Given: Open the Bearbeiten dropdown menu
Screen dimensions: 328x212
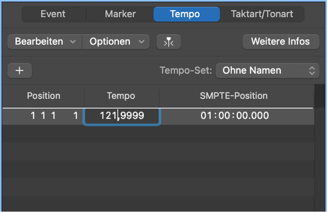Looking at the screenshot, I should [44, 41].
